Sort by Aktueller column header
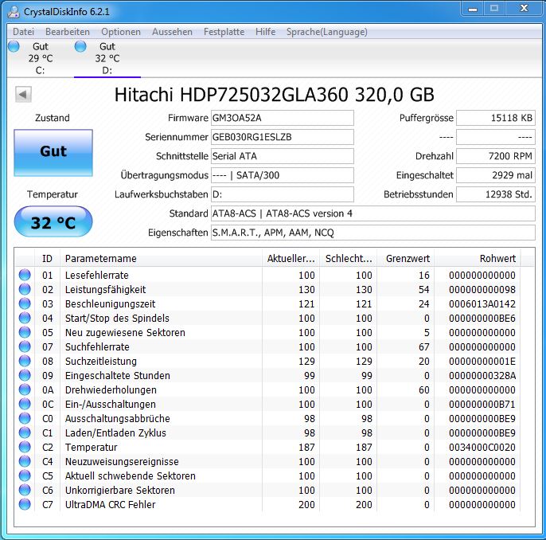The width and height of the screenshot is (546, 540). click(291, 259)
